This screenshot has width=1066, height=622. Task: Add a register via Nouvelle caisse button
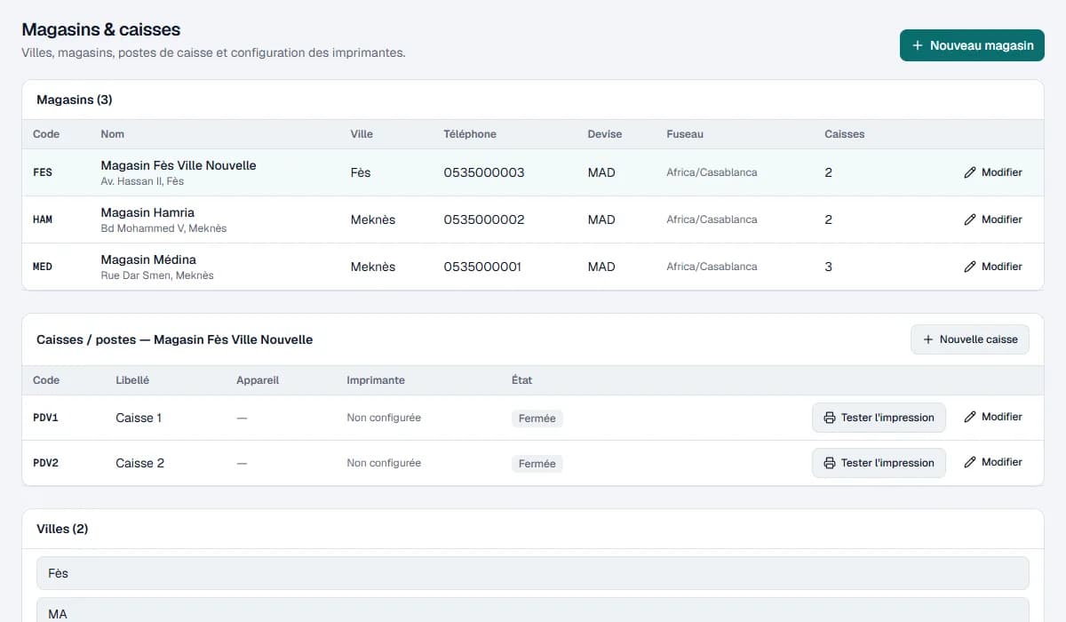tap(970, 339)
